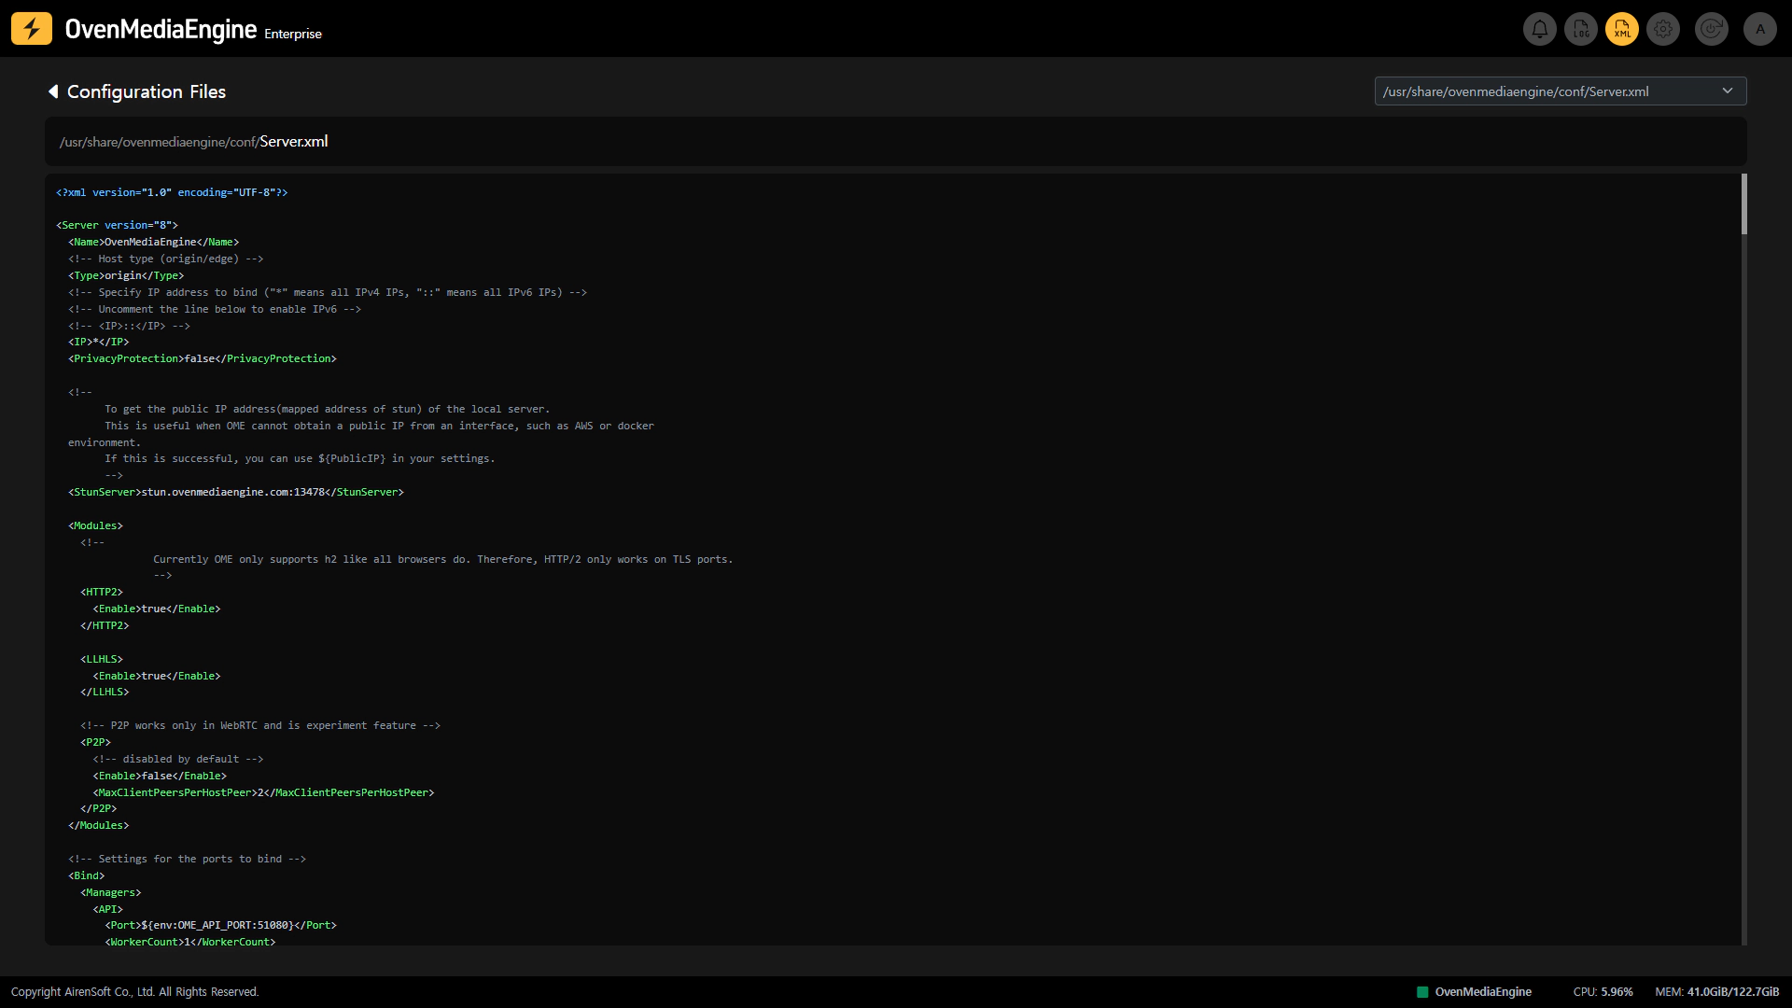
Task: Click the WorkerCount line
Action: point(190,942)
